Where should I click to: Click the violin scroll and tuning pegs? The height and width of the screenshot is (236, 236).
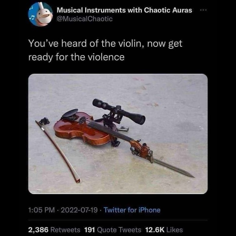[141, 149]
